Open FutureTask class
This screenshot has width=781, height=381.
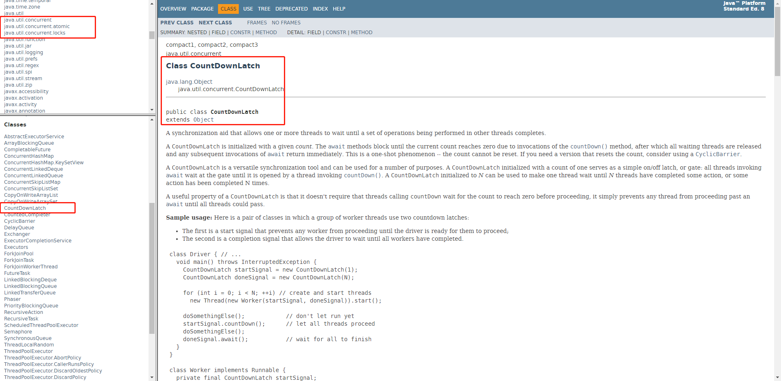coord(17,273)
